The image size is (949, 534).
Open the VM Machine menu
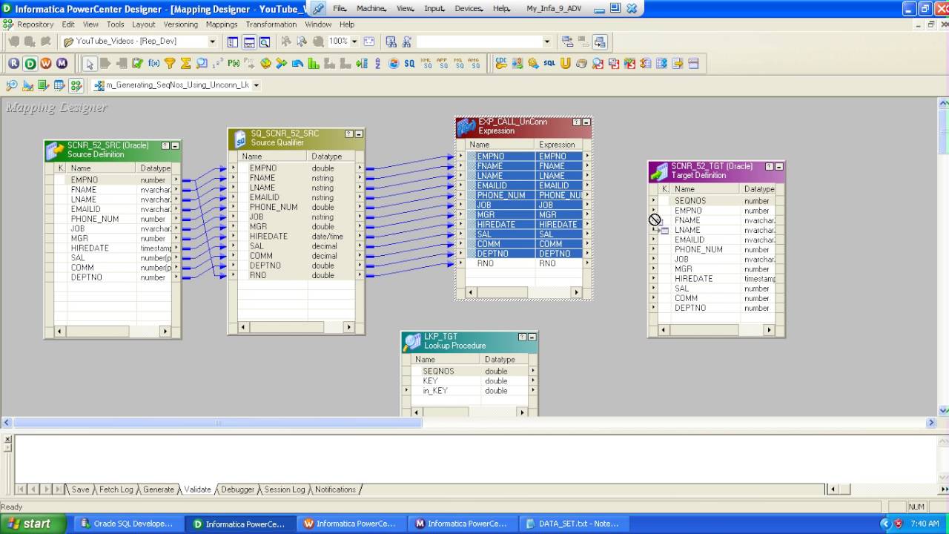[371, 8]
